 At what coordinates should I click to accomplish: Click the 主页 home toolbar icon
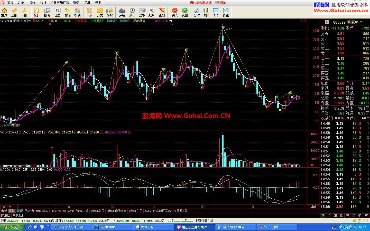(4, 12)
